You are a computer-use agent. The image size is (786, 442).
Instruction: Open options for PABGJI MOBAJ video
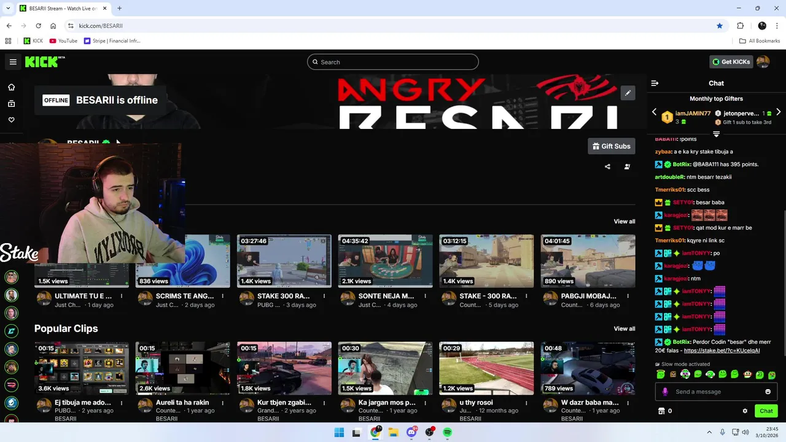(628, 296)
